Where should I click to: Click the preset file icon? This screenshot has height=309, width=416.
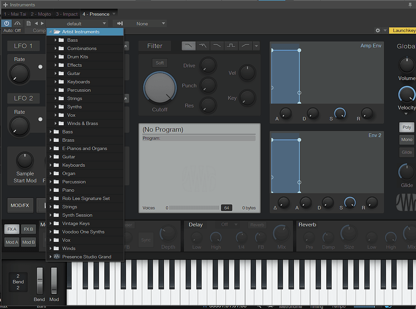[29, 23]
